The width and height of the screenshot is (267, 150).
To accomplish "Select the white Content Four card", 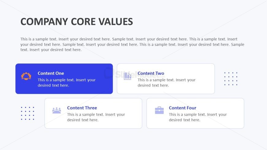I will (195, 113).
